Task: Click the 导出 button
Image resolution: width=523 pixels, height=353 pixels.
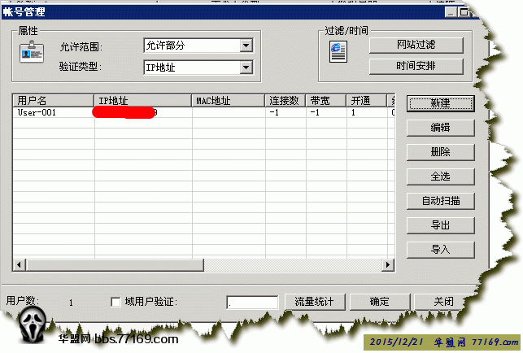Action: [x=440, y=225]
